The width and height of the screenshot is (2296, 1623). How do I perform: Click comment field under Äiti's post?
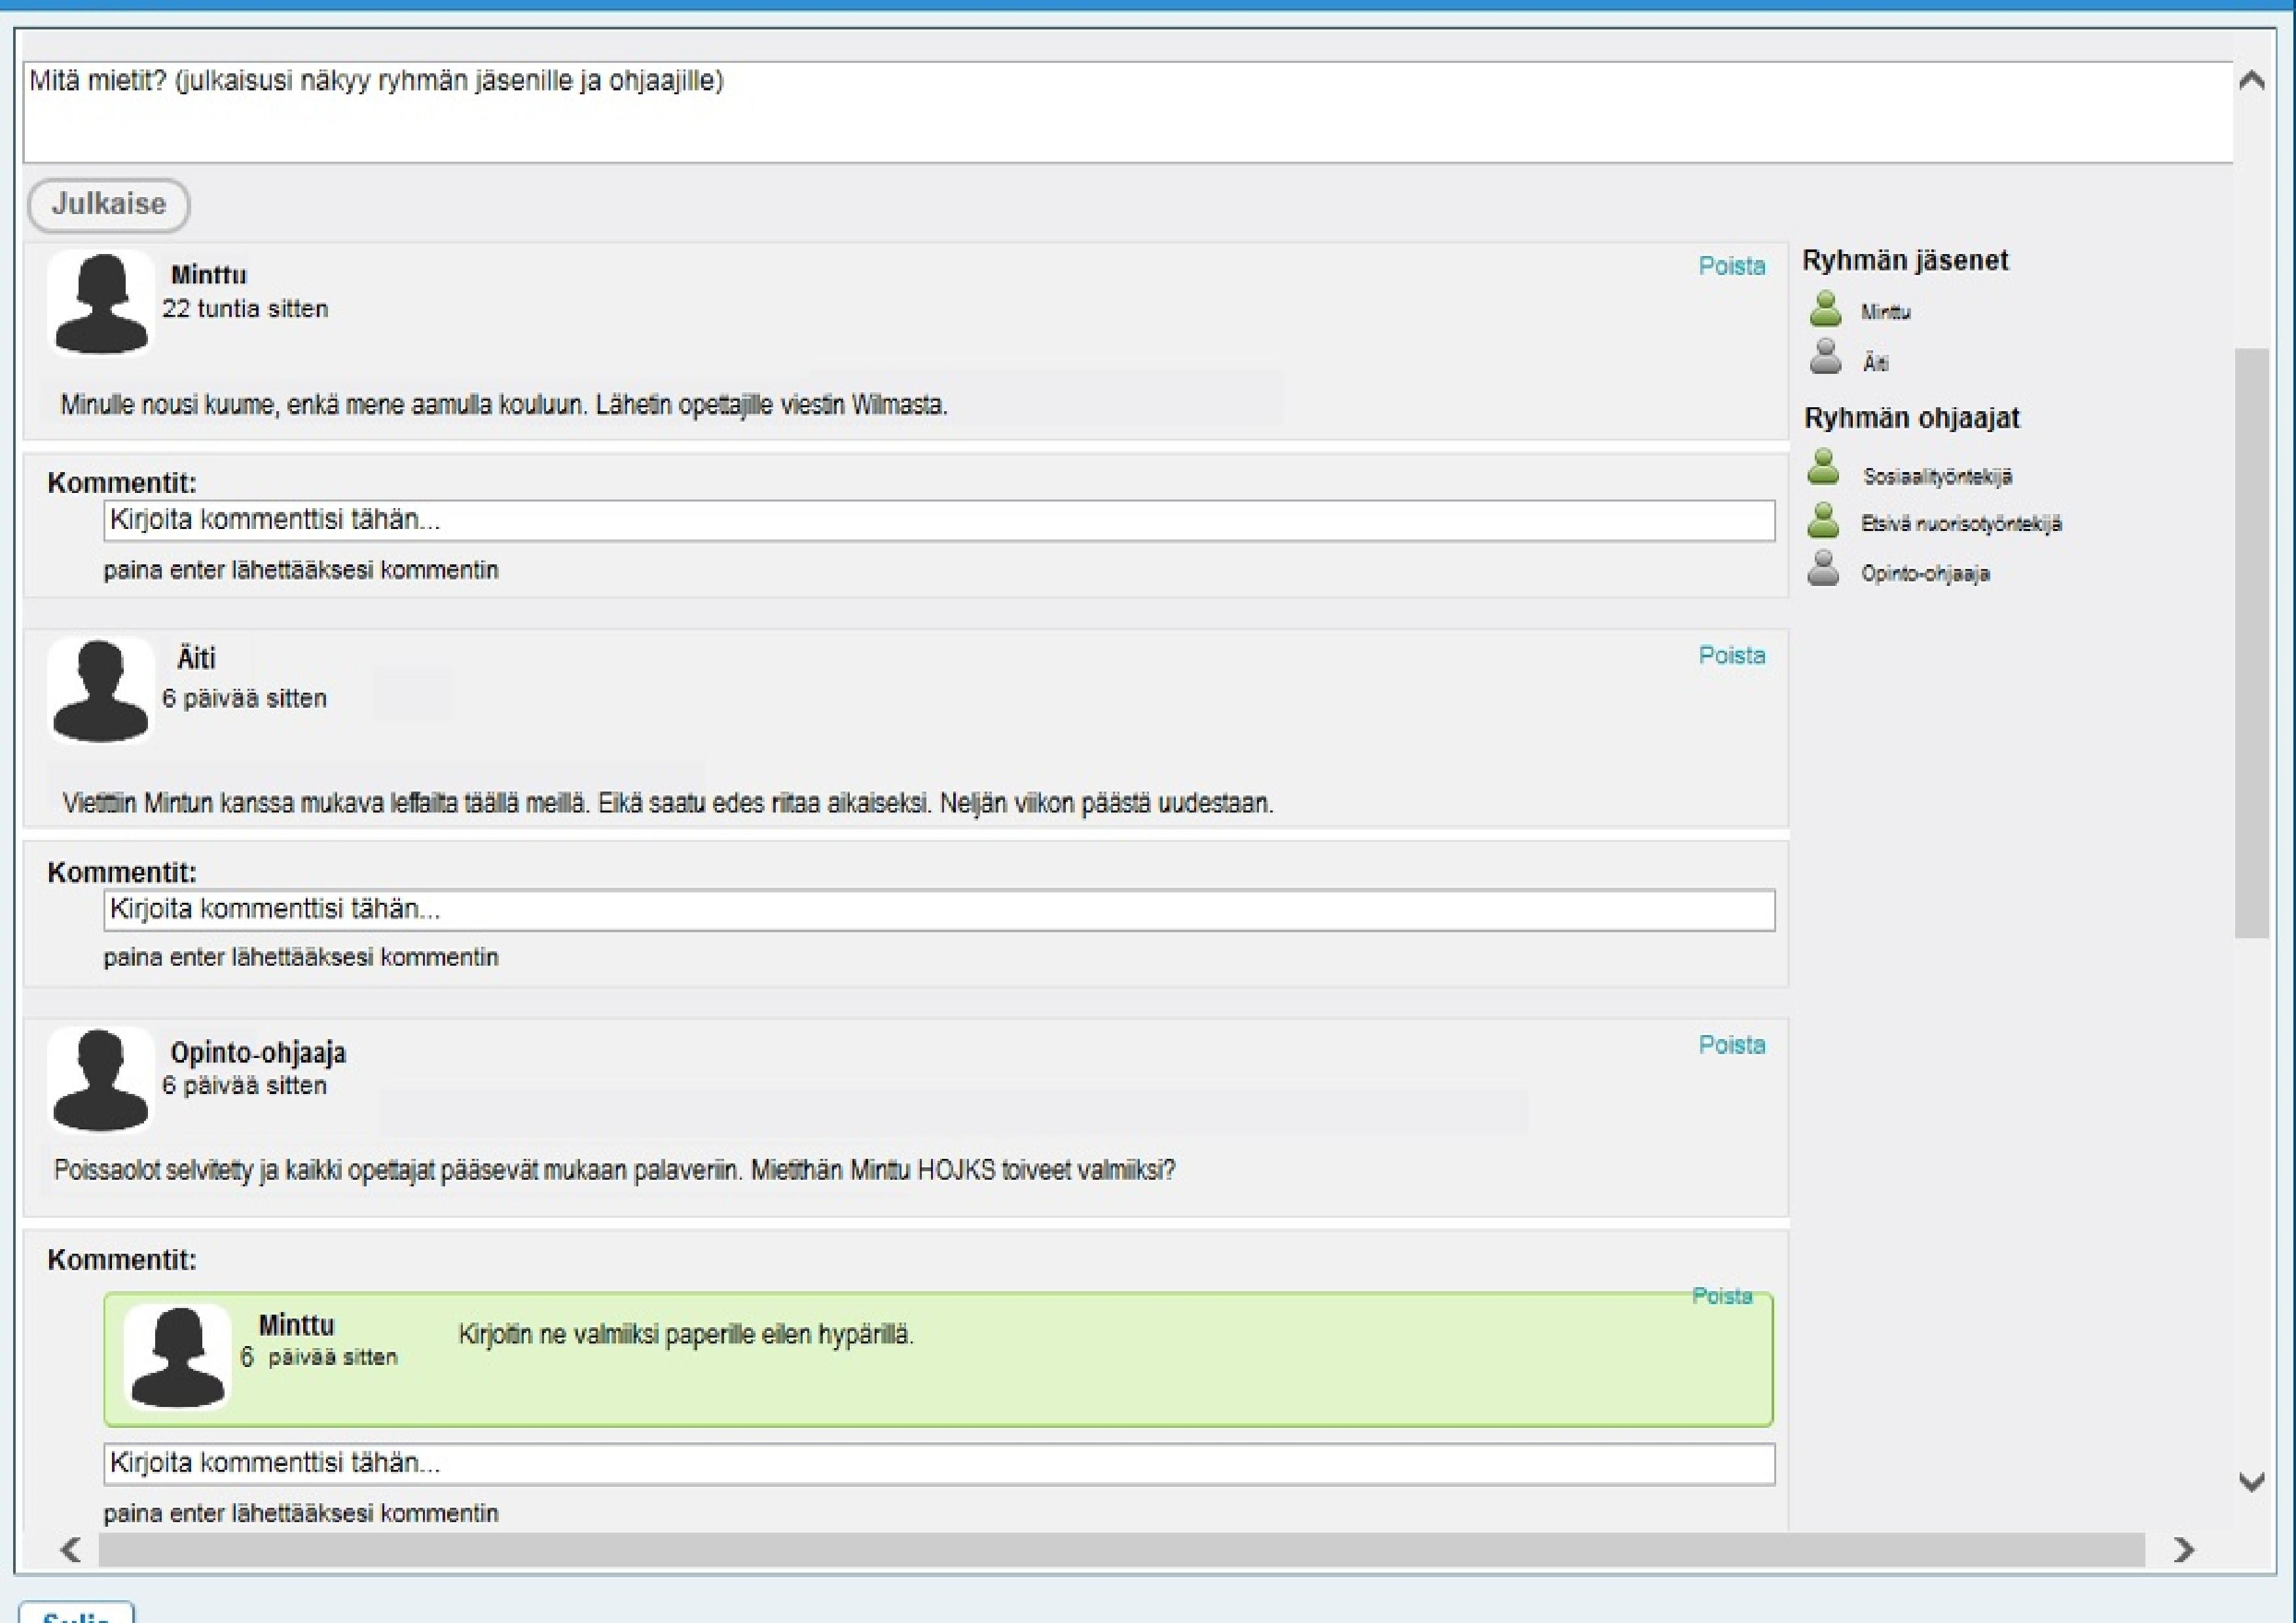click(939, 910)
